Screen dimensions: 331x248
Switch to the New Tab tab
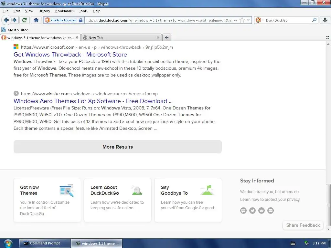(122, 37)
